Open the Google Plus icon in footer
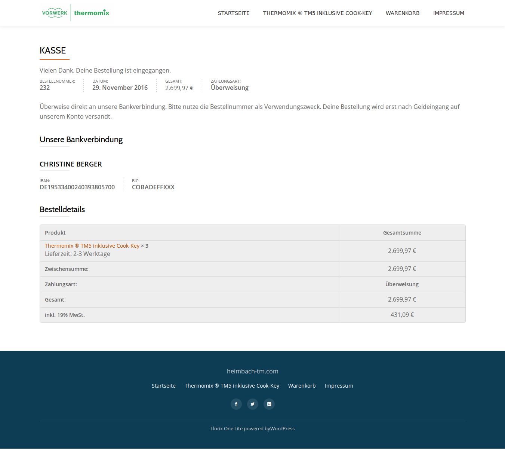 [269, 404]
